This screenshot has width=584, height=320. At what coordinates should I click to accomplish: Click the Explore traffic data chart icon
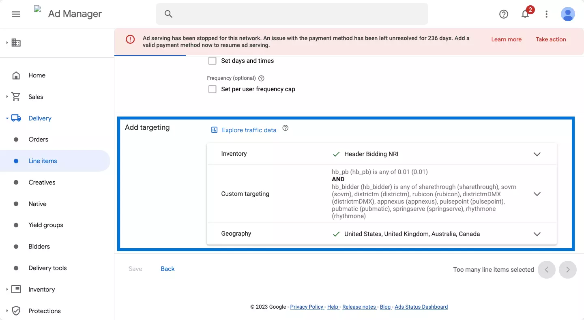(214, 130)
